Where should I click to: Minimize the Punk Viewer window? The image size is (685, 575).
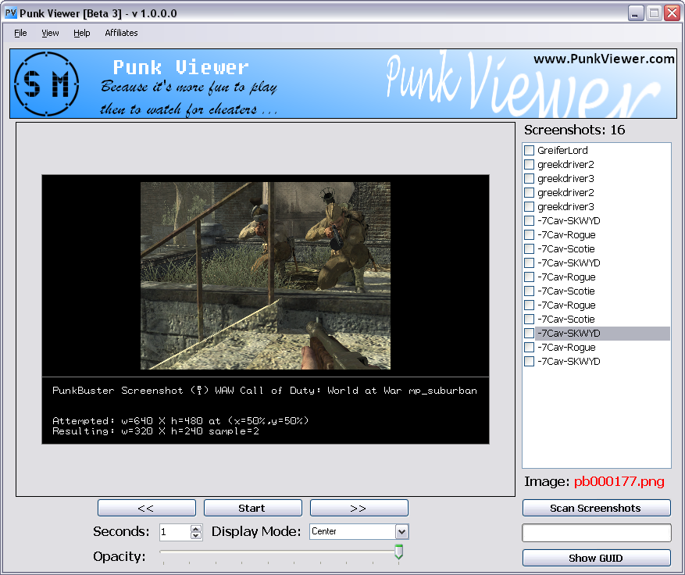pos(636,13)
